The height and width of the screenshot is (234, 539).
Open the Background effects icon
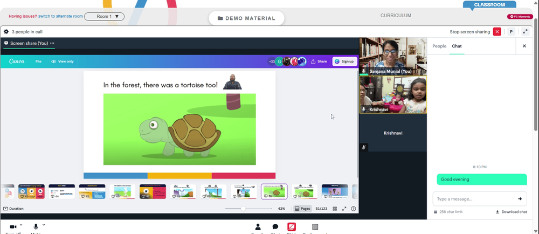point(315,228)
